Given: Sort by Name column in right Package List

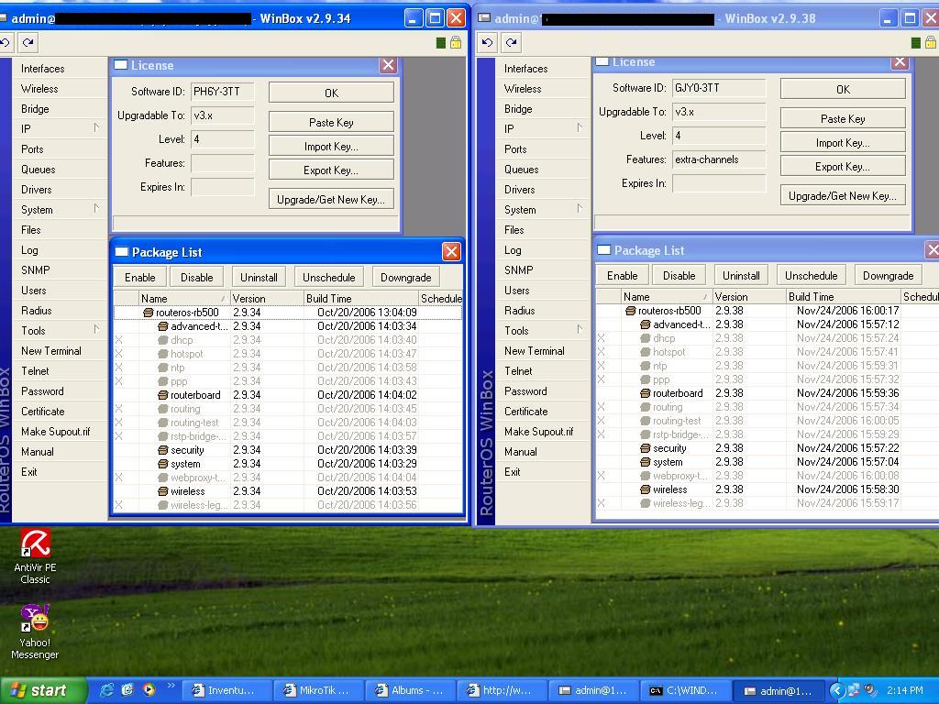Looking at the screenshot, I should coord(666,296).
